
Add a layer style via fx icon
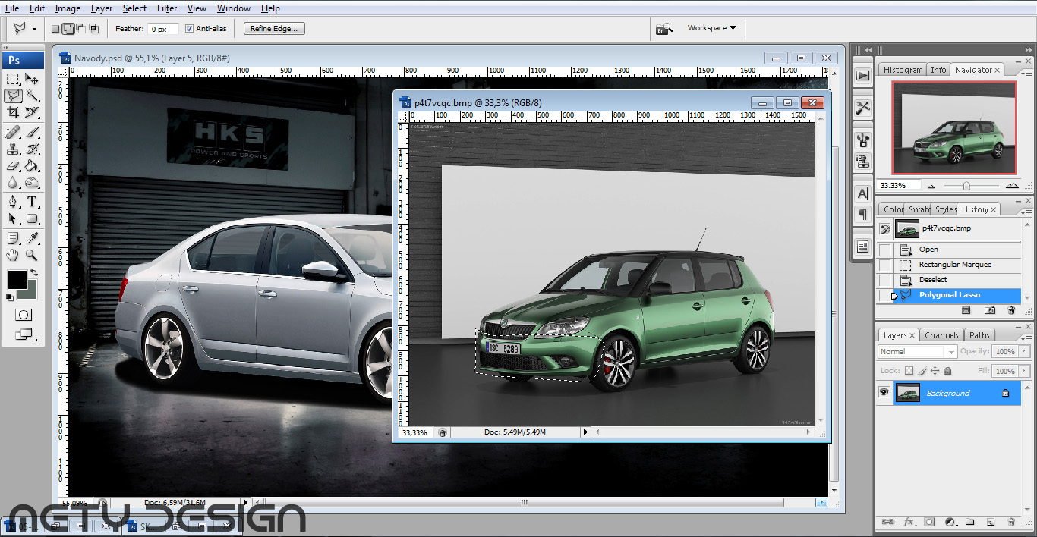click(908, 522)
